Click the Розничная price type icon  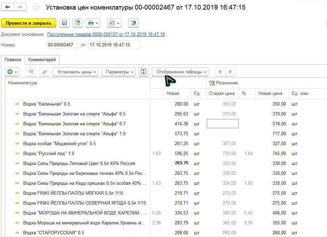click(x=212, y=83)
